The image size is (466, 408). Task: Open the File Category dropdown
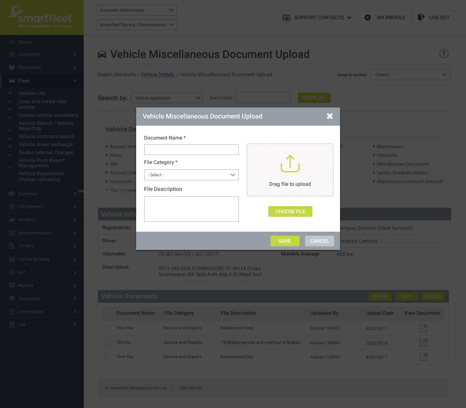click(191, 175)
